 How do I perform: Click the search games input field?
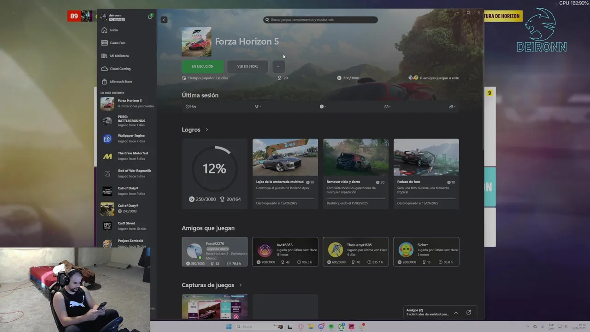pyautogui.click(x=320, y=20)
